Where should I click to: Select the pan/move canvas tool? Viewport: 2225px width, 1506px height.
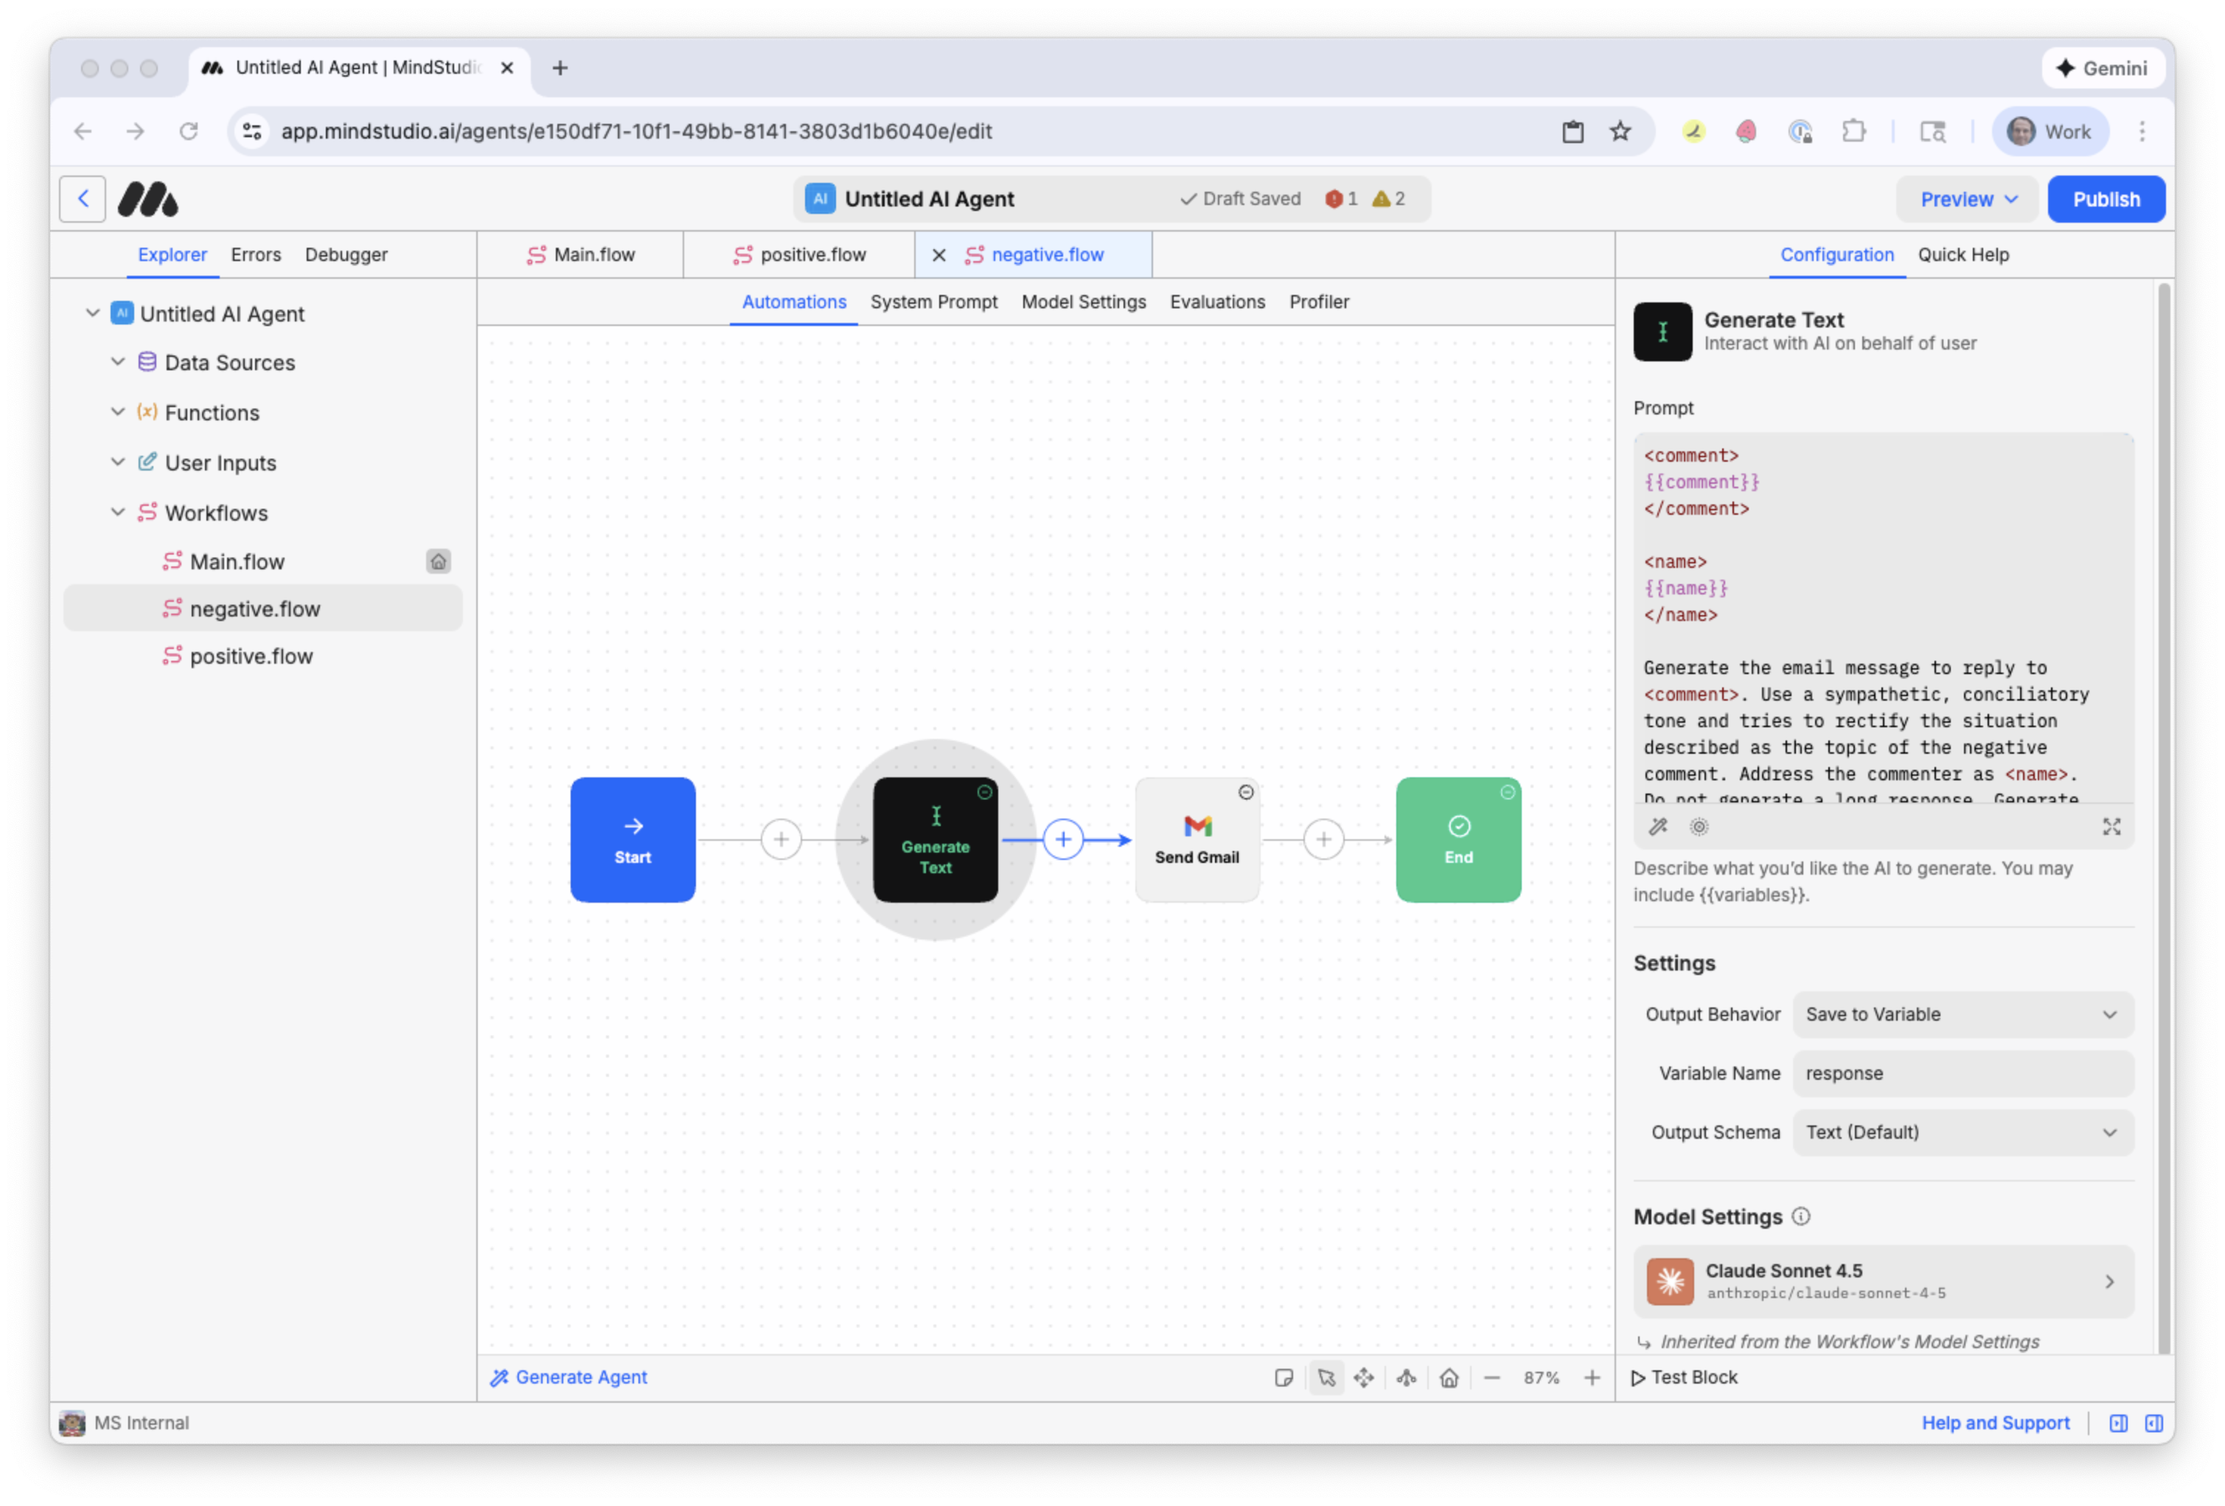[1363, 1378]
